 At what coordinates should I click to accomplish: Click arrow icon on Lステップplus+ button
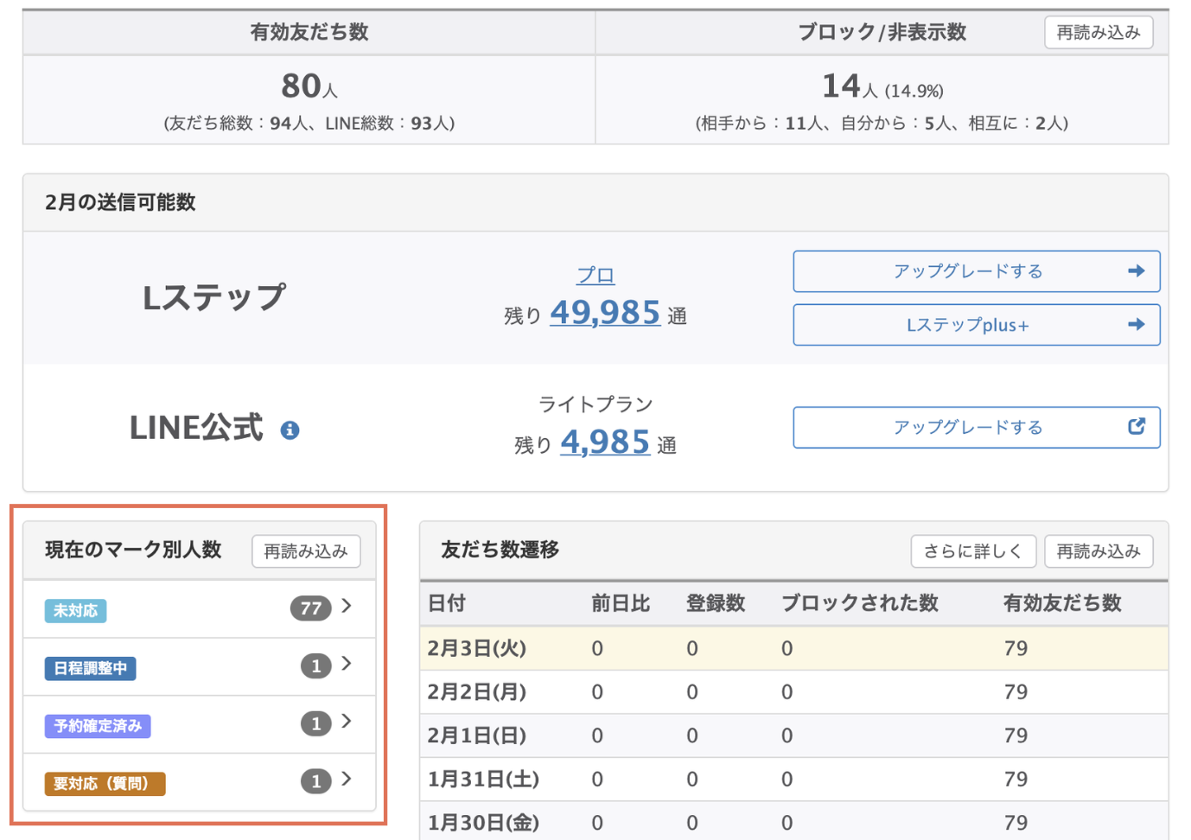point(1136,325)
